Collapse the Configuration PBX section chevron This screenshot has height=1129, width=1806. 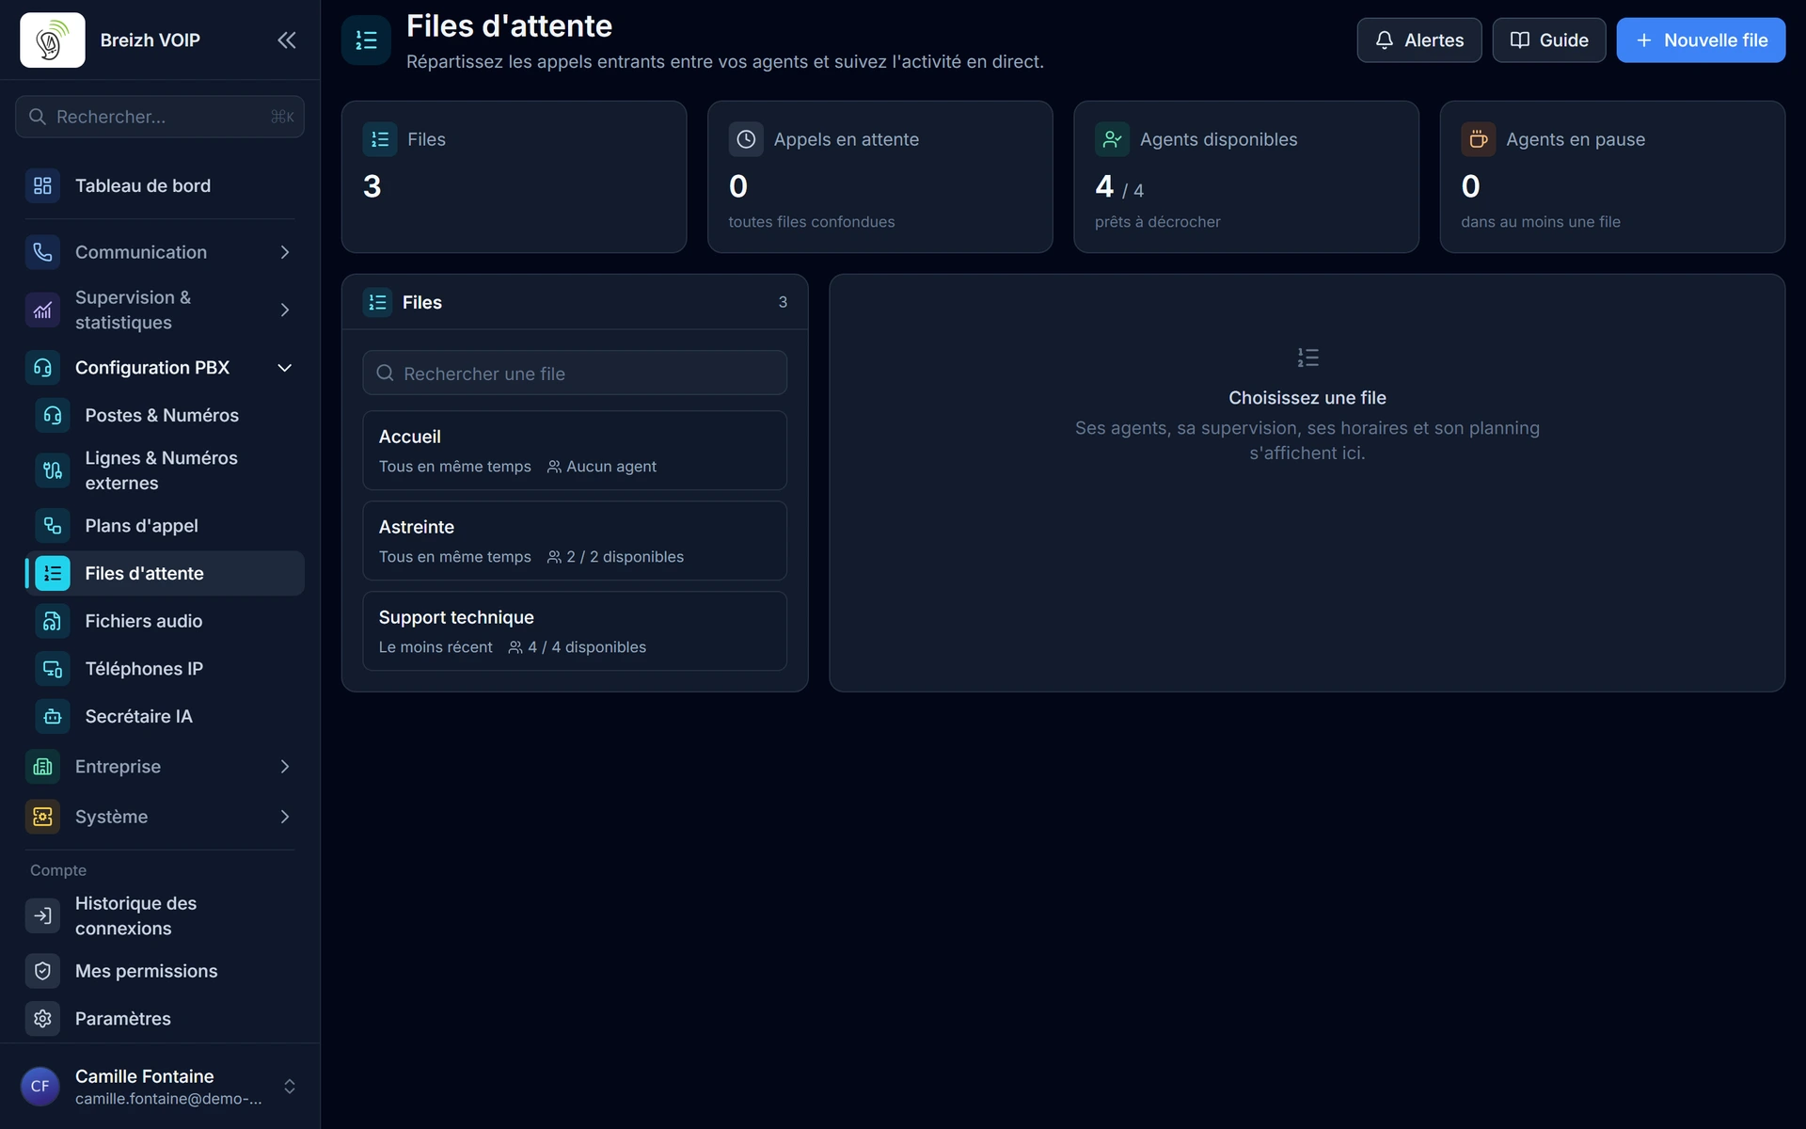point(285,368)
